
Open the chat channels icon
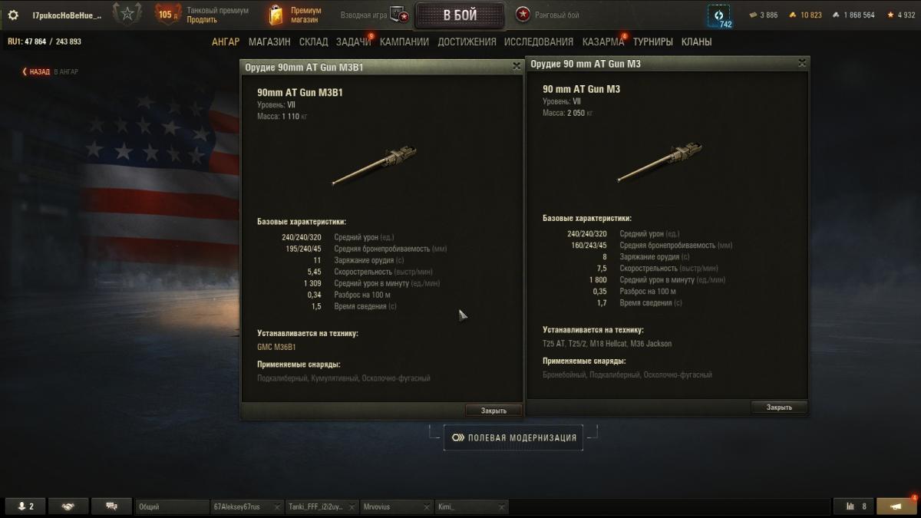[111, 506]
